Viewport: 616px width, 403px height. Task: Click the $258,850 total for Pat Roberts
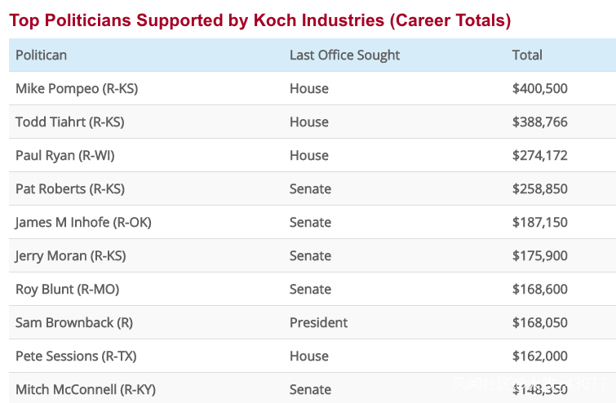pyautogui.click(x=539, y=188)
